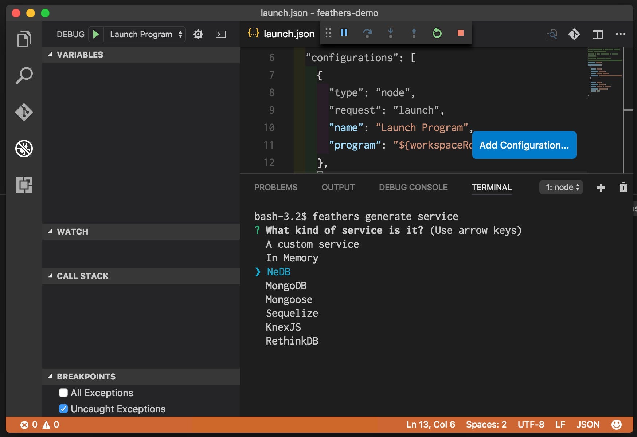Screen dimensions: 637x437
Task: Change encoding via UTF-8 status item
Action: pyautogui.click(x=531, y=425)
